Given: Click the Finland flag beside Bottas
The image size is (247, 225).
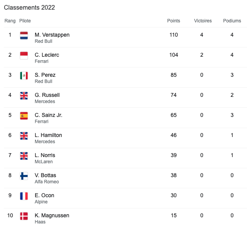Looking at the screenshot, I should [x=24, y=176].
